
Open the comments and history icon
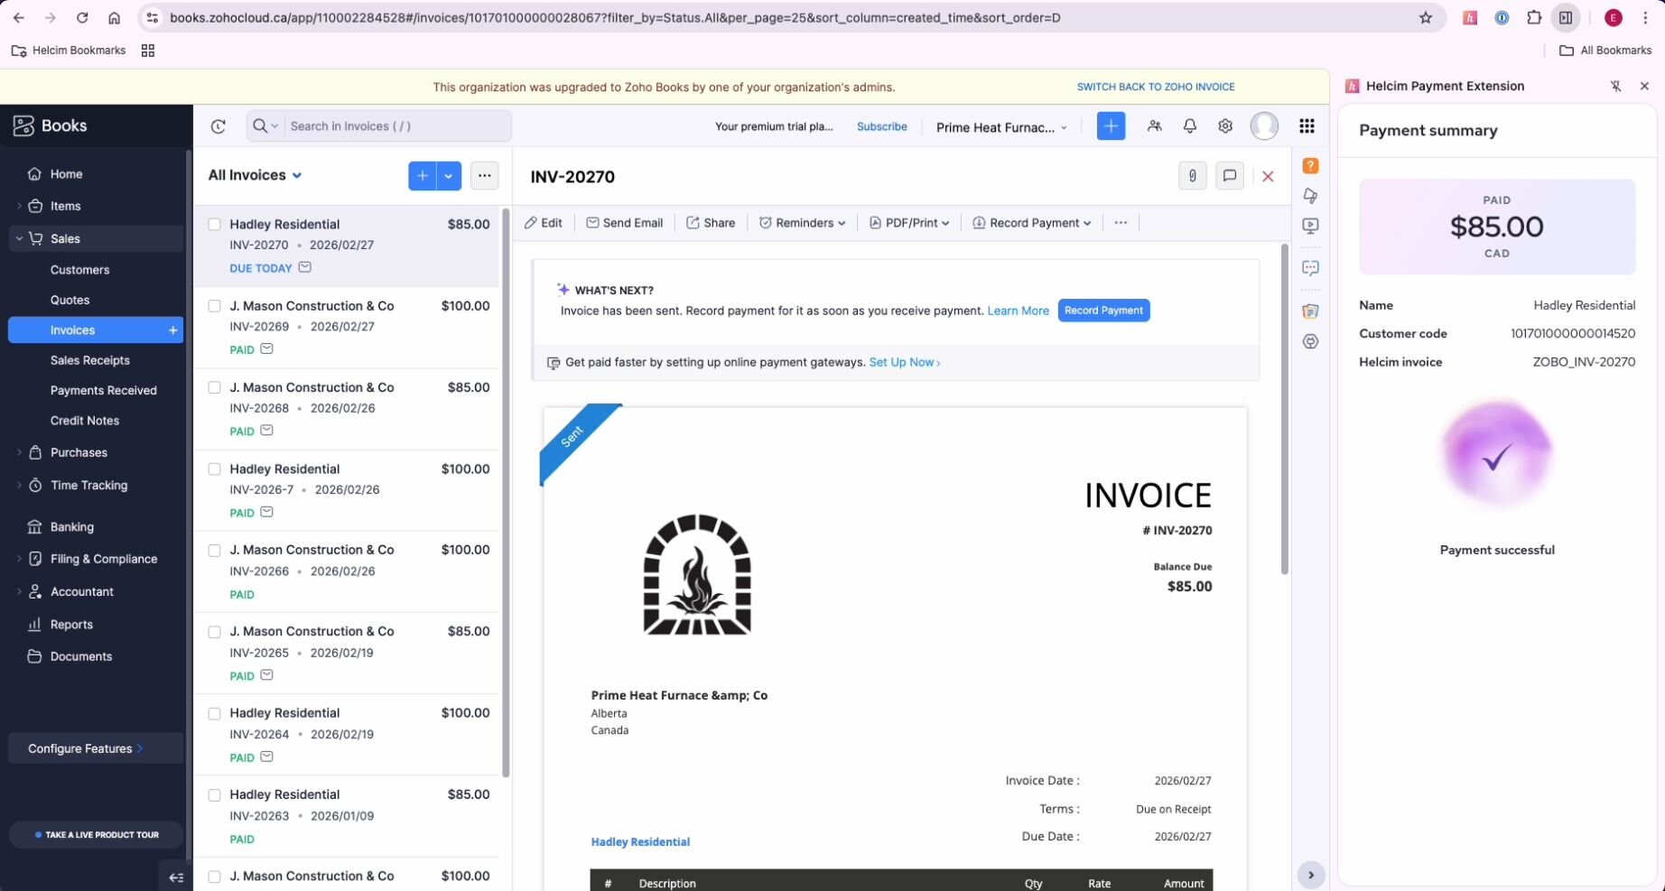(1229, 176)
